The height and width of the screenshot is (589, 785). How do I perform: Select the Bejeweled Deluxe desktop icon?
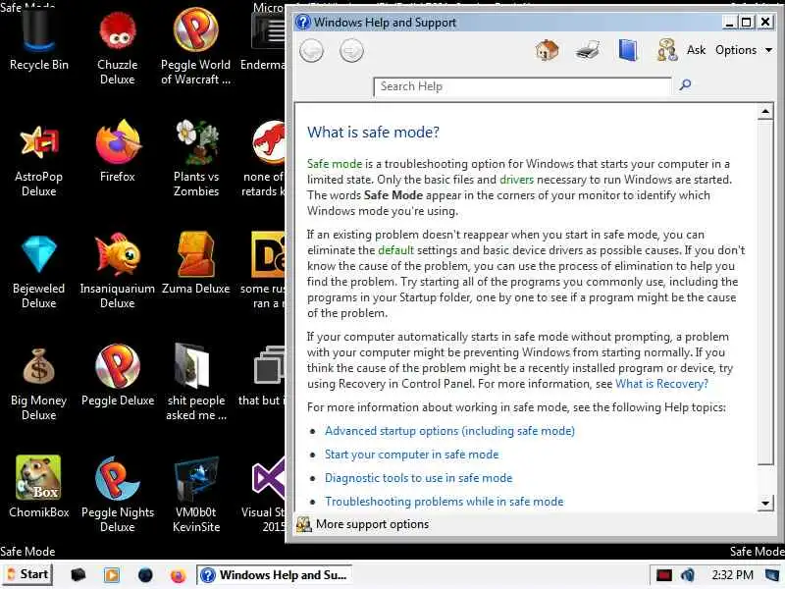(38, 272)
